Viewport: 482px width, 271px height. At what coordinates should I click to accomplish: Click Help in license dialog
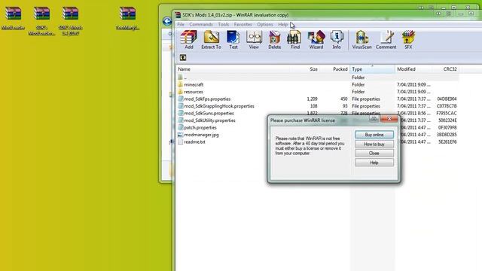pyautogui.click(x=374, y=163)
